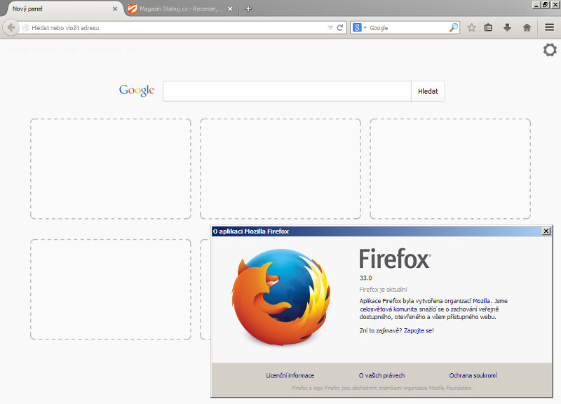
Task: Restore down the Firefox window
Action: pos(545,5)
